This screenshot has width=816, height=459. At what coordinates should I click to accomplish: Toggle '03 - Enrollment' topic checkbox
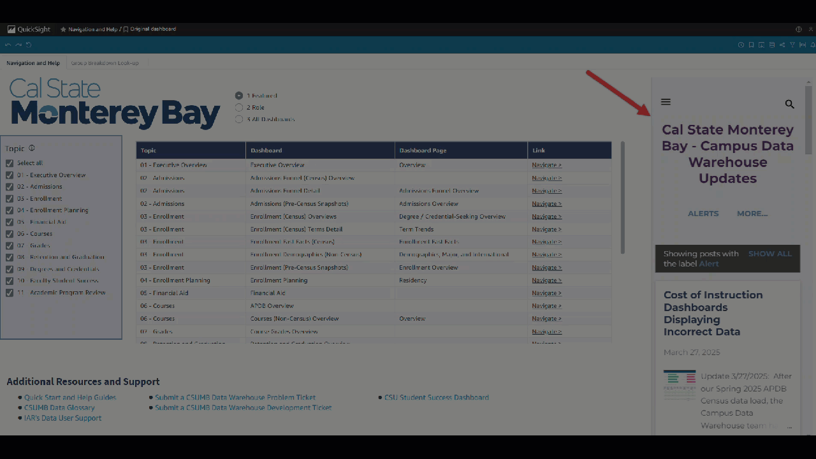tap(10, 198)
